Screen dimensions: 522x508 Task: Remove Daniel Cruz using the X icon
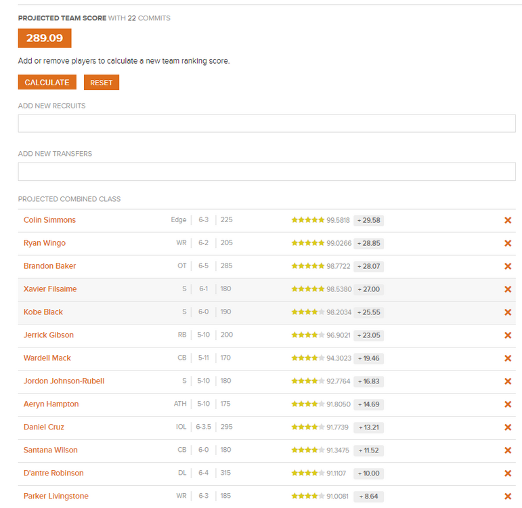point(507,427)
